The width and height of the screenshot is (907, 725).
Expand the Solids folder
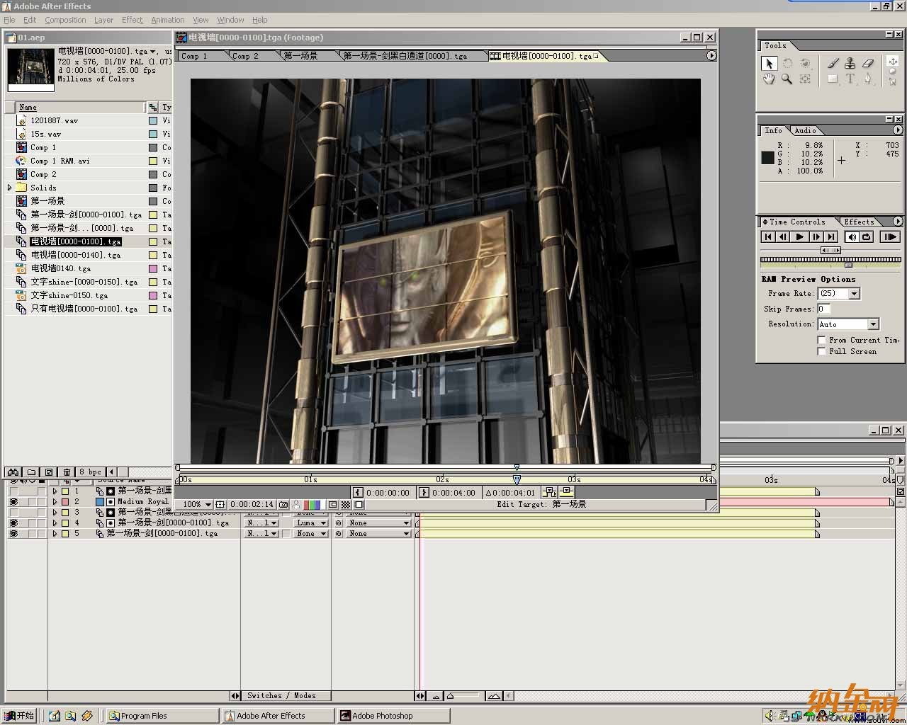[x=10, y=188]
